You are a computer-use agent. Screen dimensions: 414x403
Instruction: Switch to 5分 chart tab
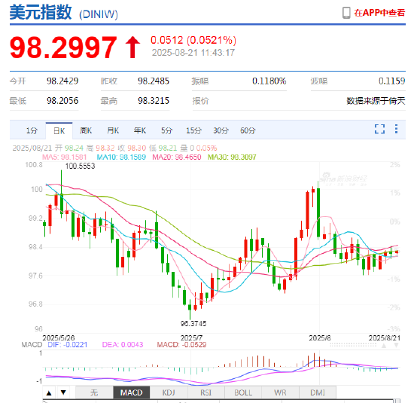167,130
